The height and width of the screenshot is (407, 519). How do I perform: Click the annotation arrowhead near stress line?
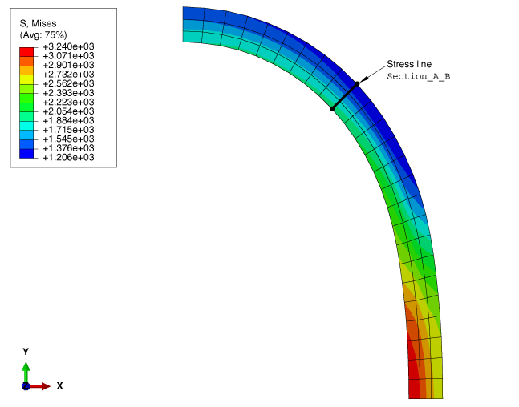[363, 79]
